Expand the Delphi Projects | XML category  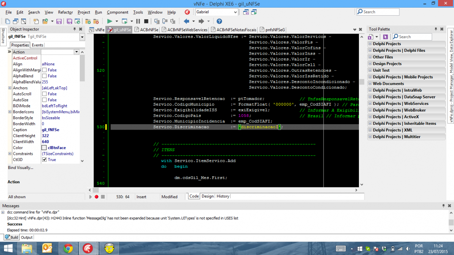(x=370, y=130)
